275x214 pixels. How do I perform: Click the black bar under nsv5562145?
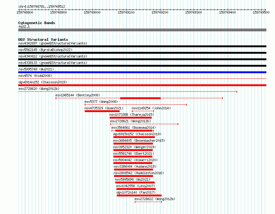point(142,53)
